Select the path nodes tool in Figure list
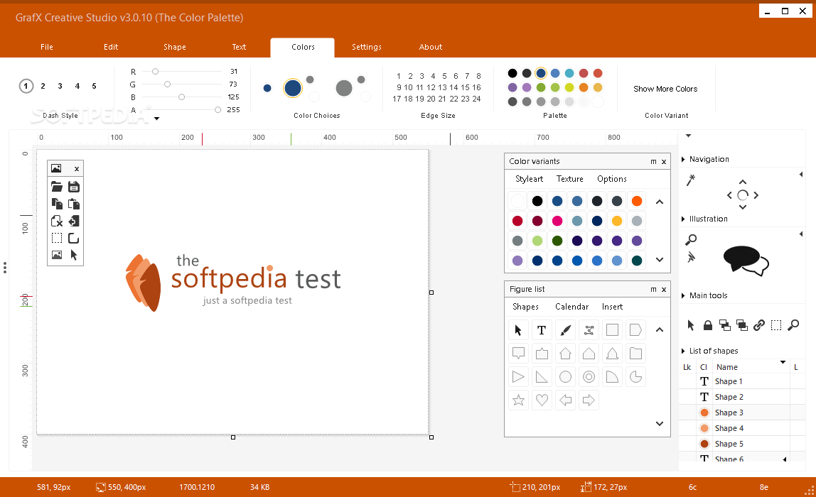Image resolution: width=816 pixels, height=497 pixels. point(589,330)
